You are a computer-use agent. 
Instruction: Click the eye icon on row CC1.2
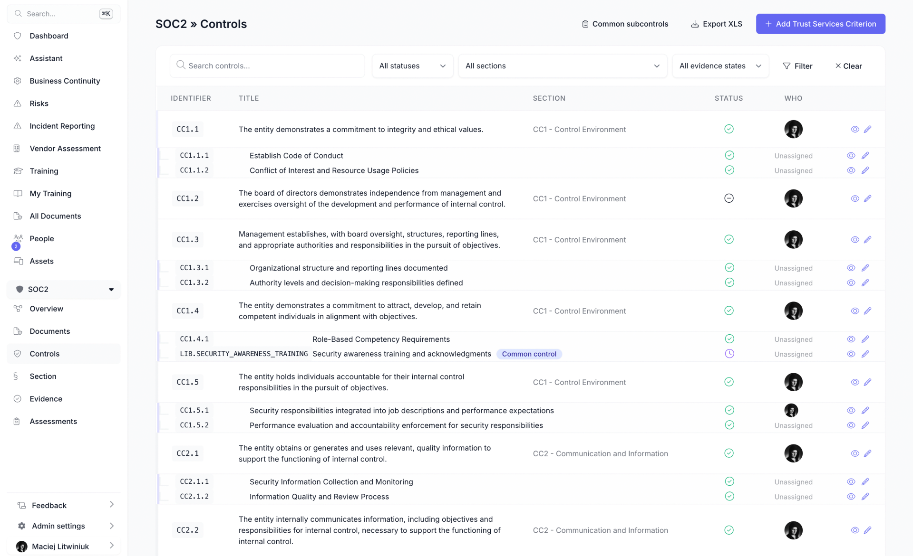pos(855,198)
